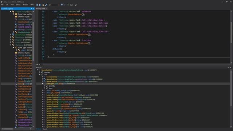The width and height of the screenshot is (233, 131).
Task: Select the RunNabMouse method in tree
Action: click(x=25, y=89)
